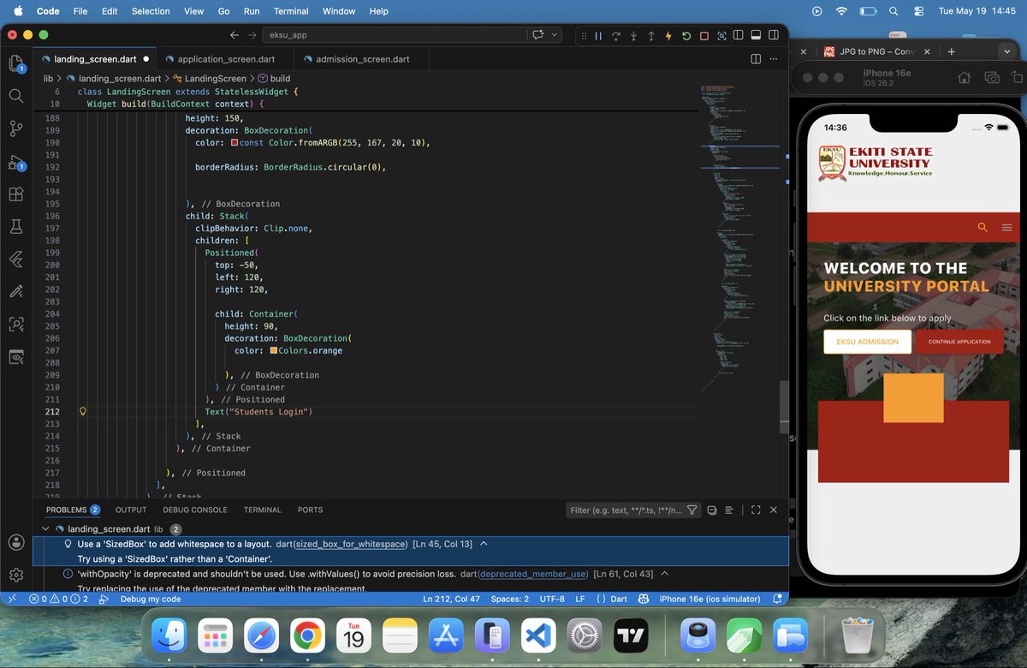
Task: Click the Problems panel filter funnel icon
Action: point(692,510)
